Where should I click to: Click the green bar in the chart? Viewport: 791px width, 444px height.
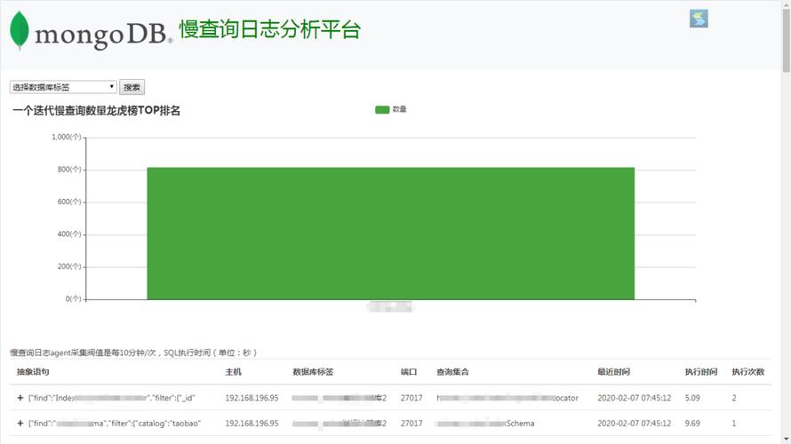[390, 234]
